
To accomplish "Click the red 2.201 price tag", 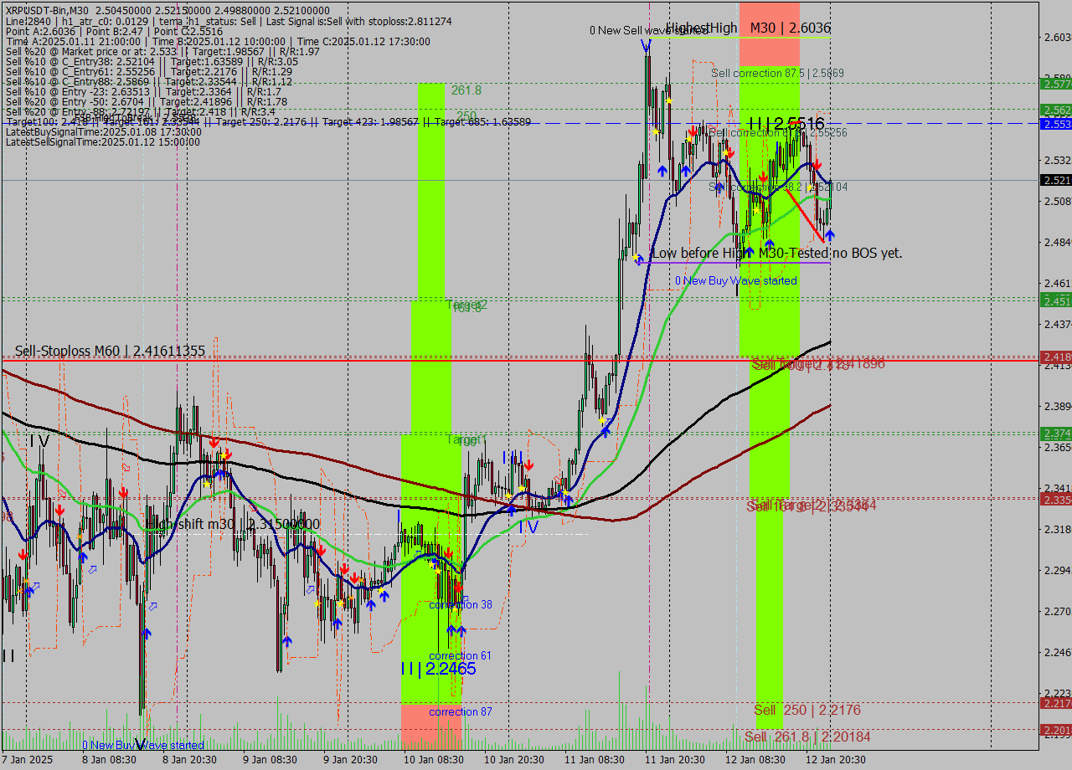I will [x=1056, y=731].
